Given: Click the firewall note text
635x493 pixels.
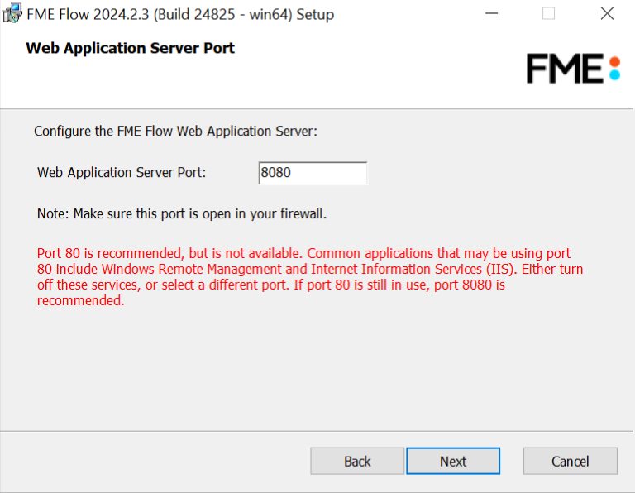Looking at the screenshot, I should (182, 213).
